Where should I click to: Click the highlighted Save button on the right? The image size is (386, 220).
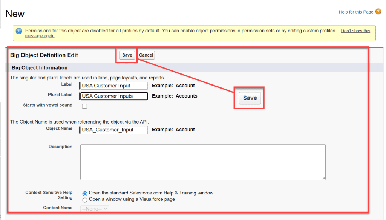(249, 98)
